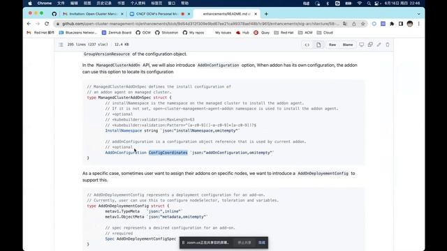The height and width of the screenshot is (251, 447).
Task: Expand ACM bookmarks folder
Action: coord(305,33)
